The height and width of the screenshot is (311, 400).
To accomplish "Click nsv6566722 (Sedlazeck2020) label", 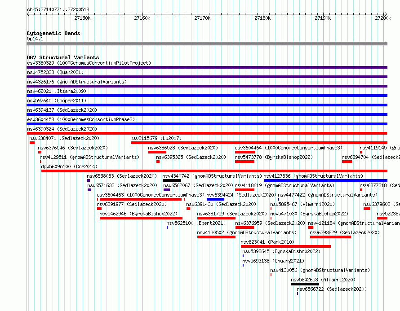I will point(332,289).
